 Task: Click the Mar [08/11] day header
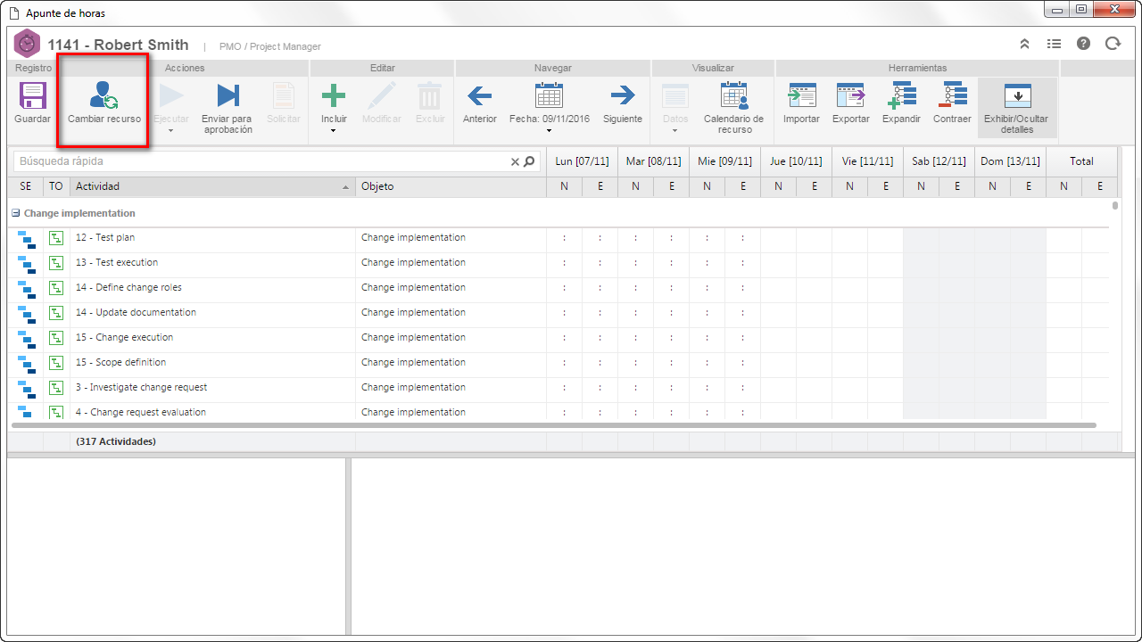coord(653,161)
